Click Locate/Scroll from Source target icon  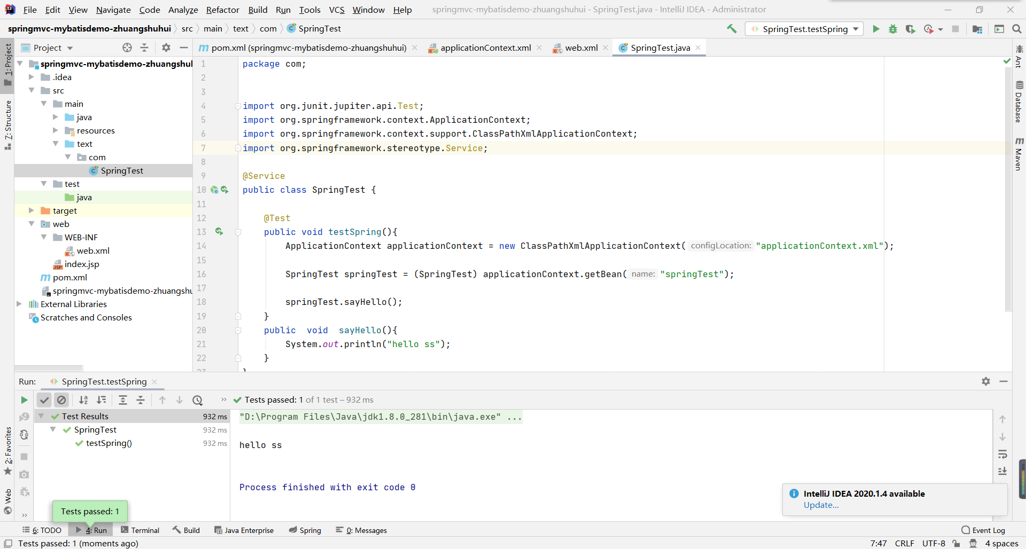pos(127,48)
